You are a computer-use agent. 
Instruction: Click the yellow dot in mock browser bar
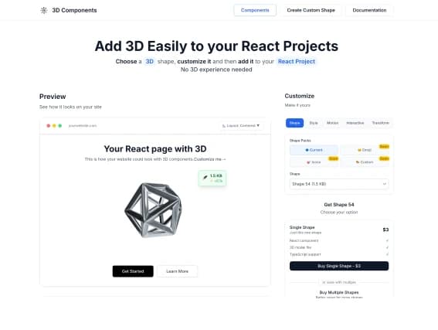[x=54, y=126]
